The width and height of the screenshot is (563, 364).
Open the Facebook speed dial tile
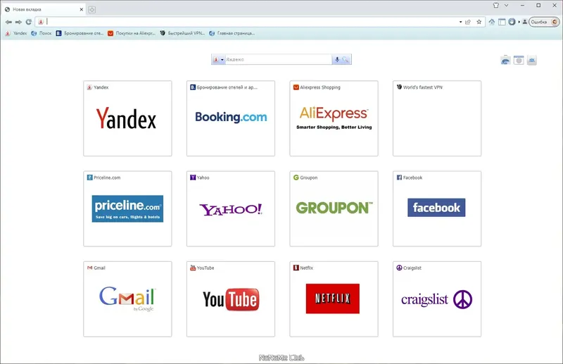[x=437, y=209]
